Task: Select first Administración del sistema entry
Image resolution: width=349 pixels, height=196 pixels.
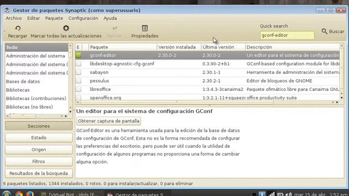Action: [37, 56]
